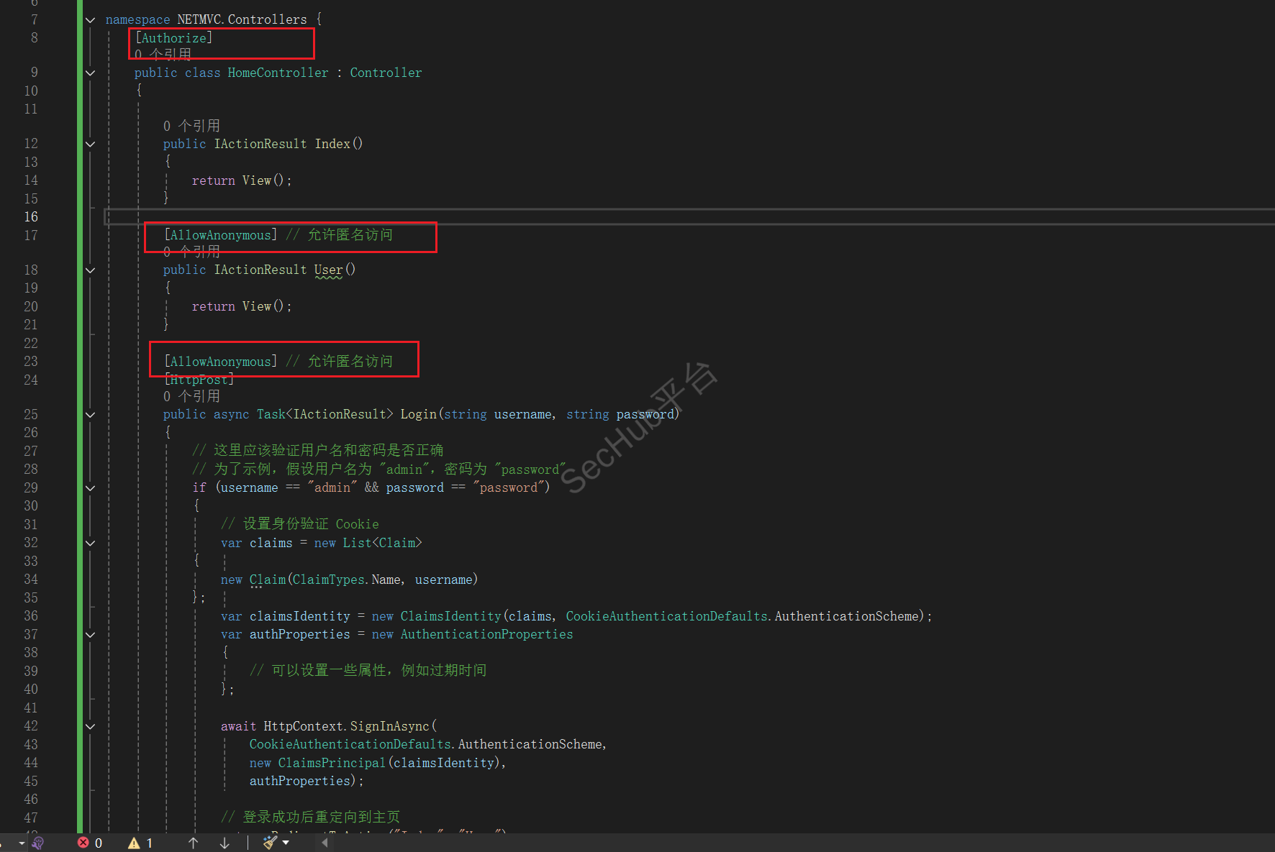1275x852 pixels.
Task: Click return View() inside User method
Action: [242, 306]
